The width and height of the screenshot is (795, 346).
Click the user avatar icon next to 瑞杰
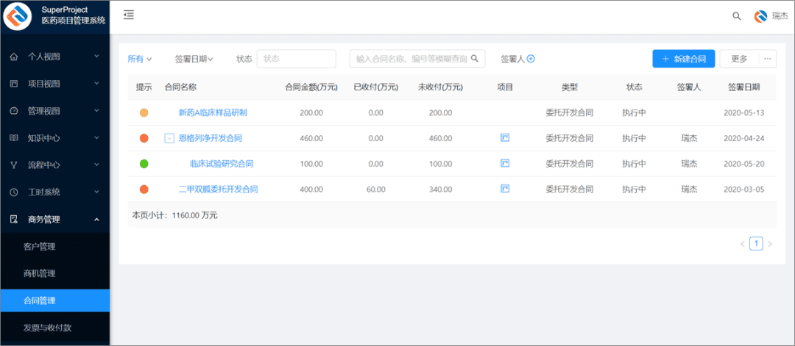[x=761, y=16]
